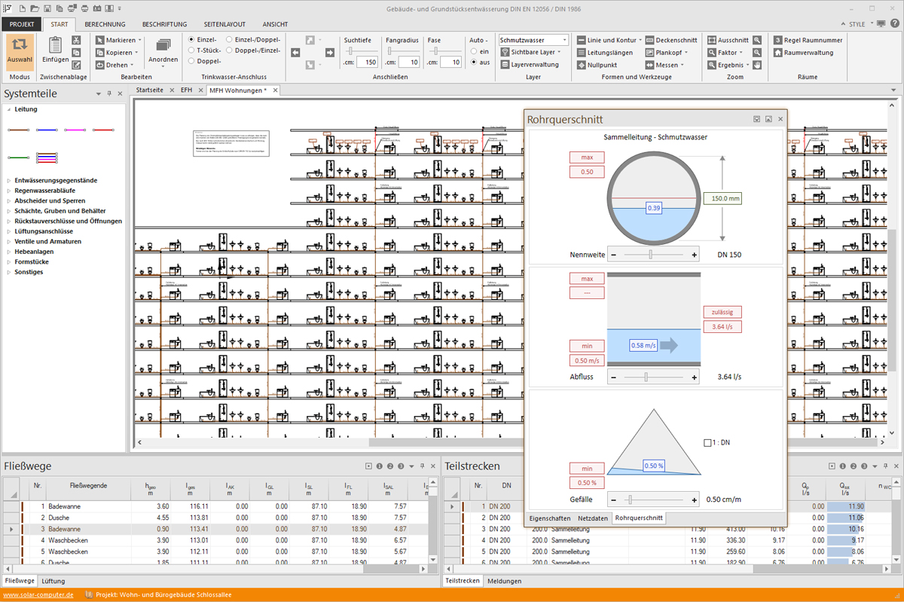Select the Doppel- radio option

(191, 60)
